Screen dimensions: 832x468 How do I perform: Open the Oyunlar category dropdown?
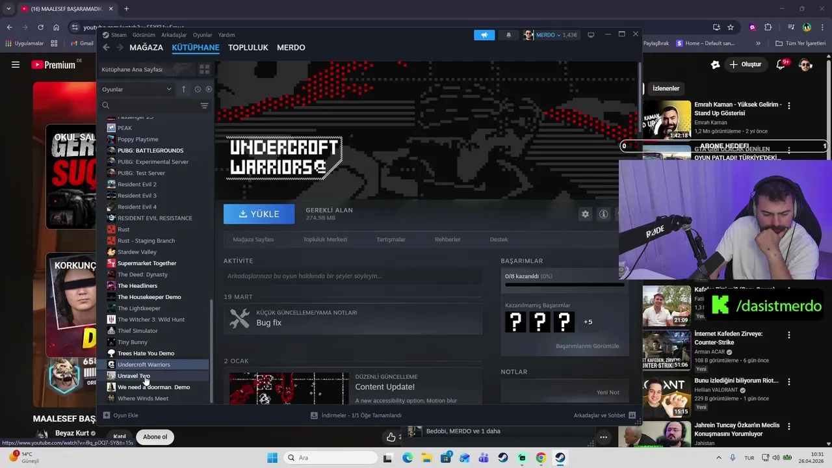coord(137,89)
